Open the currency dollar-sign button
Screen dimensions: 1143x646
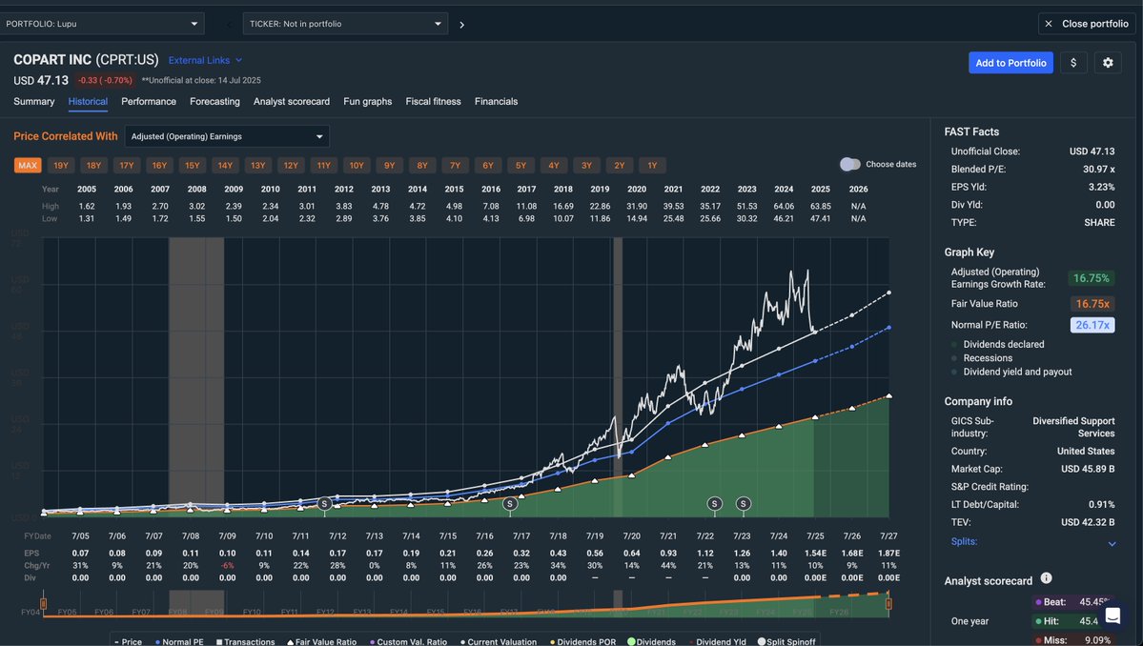tap(1073, 63)
